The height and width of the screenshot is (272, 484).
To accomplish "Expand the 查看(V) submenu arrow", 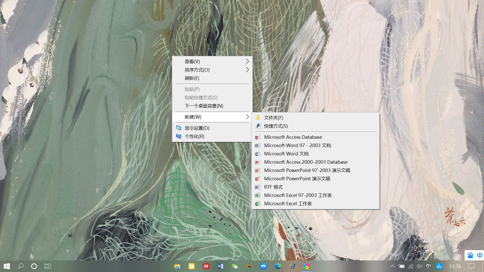I will (247, 61).
